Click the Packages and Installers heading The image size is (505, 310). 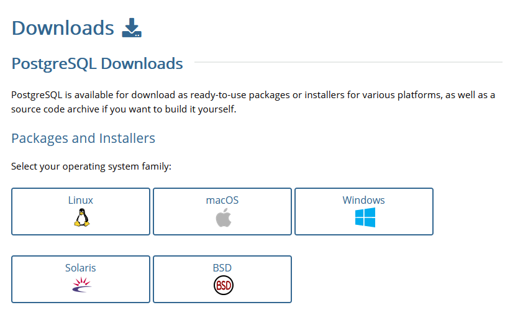pyautogui.click(x=83, y=138)
